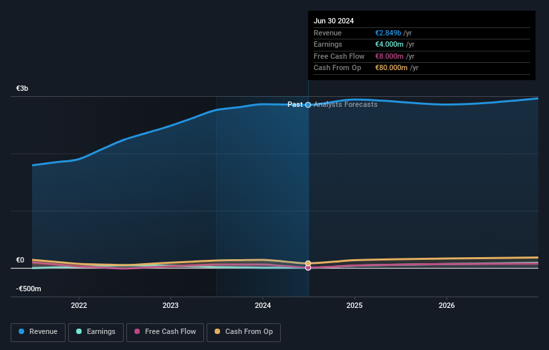This screenshot has height=350, width=549.
Task: Click the Cash From Op orange marker dot
Action: (x=308, y=263)
